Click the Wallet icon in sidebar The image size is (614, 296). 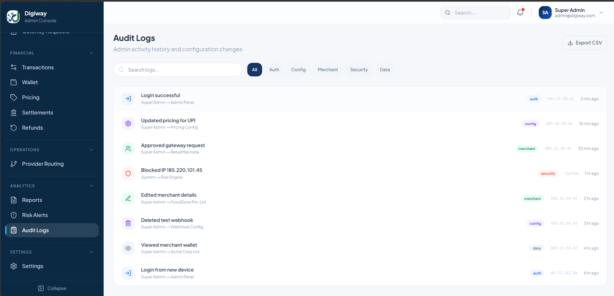coord(14,82)
